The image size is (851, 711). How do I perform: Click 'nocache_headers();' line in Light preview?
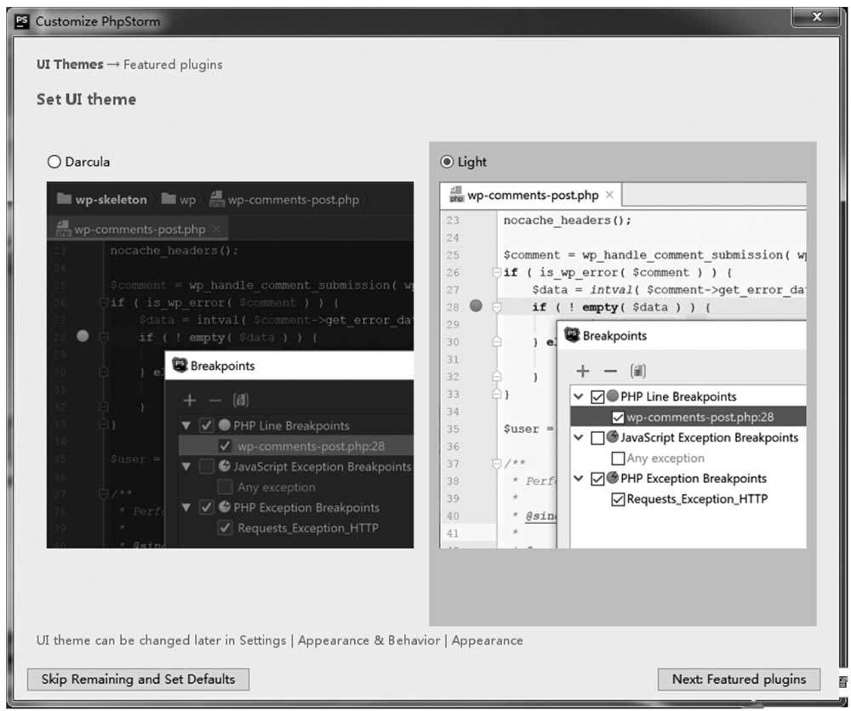point(567,220)
